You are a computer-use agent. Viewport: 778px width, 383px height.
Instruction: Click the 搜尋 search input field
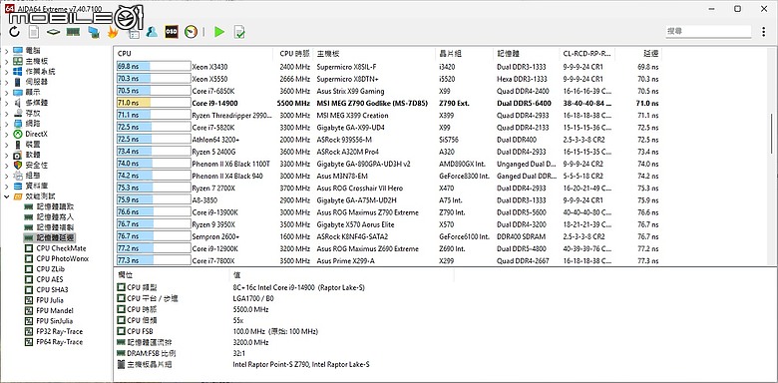tap(708, 31)
